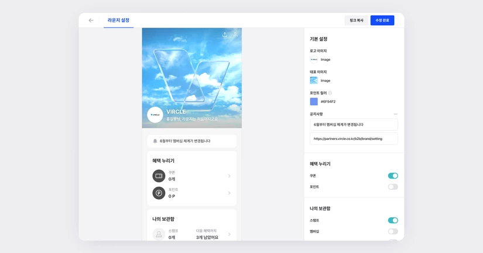Click the #6F94F2 hex value text
Screen dimensions: 483x253
[328, 102]
